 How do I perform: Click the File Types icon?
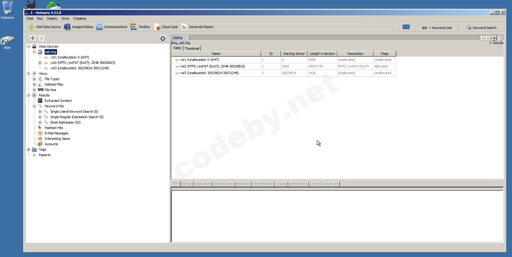coord(40,79)
